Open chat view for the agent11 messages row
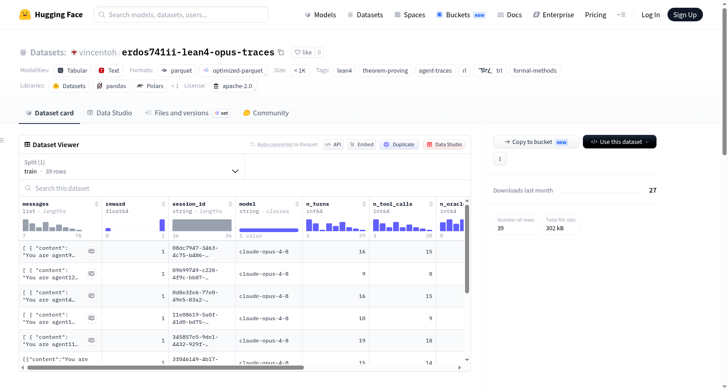Viewport: 728px width, 391px height. pos(91,341)
